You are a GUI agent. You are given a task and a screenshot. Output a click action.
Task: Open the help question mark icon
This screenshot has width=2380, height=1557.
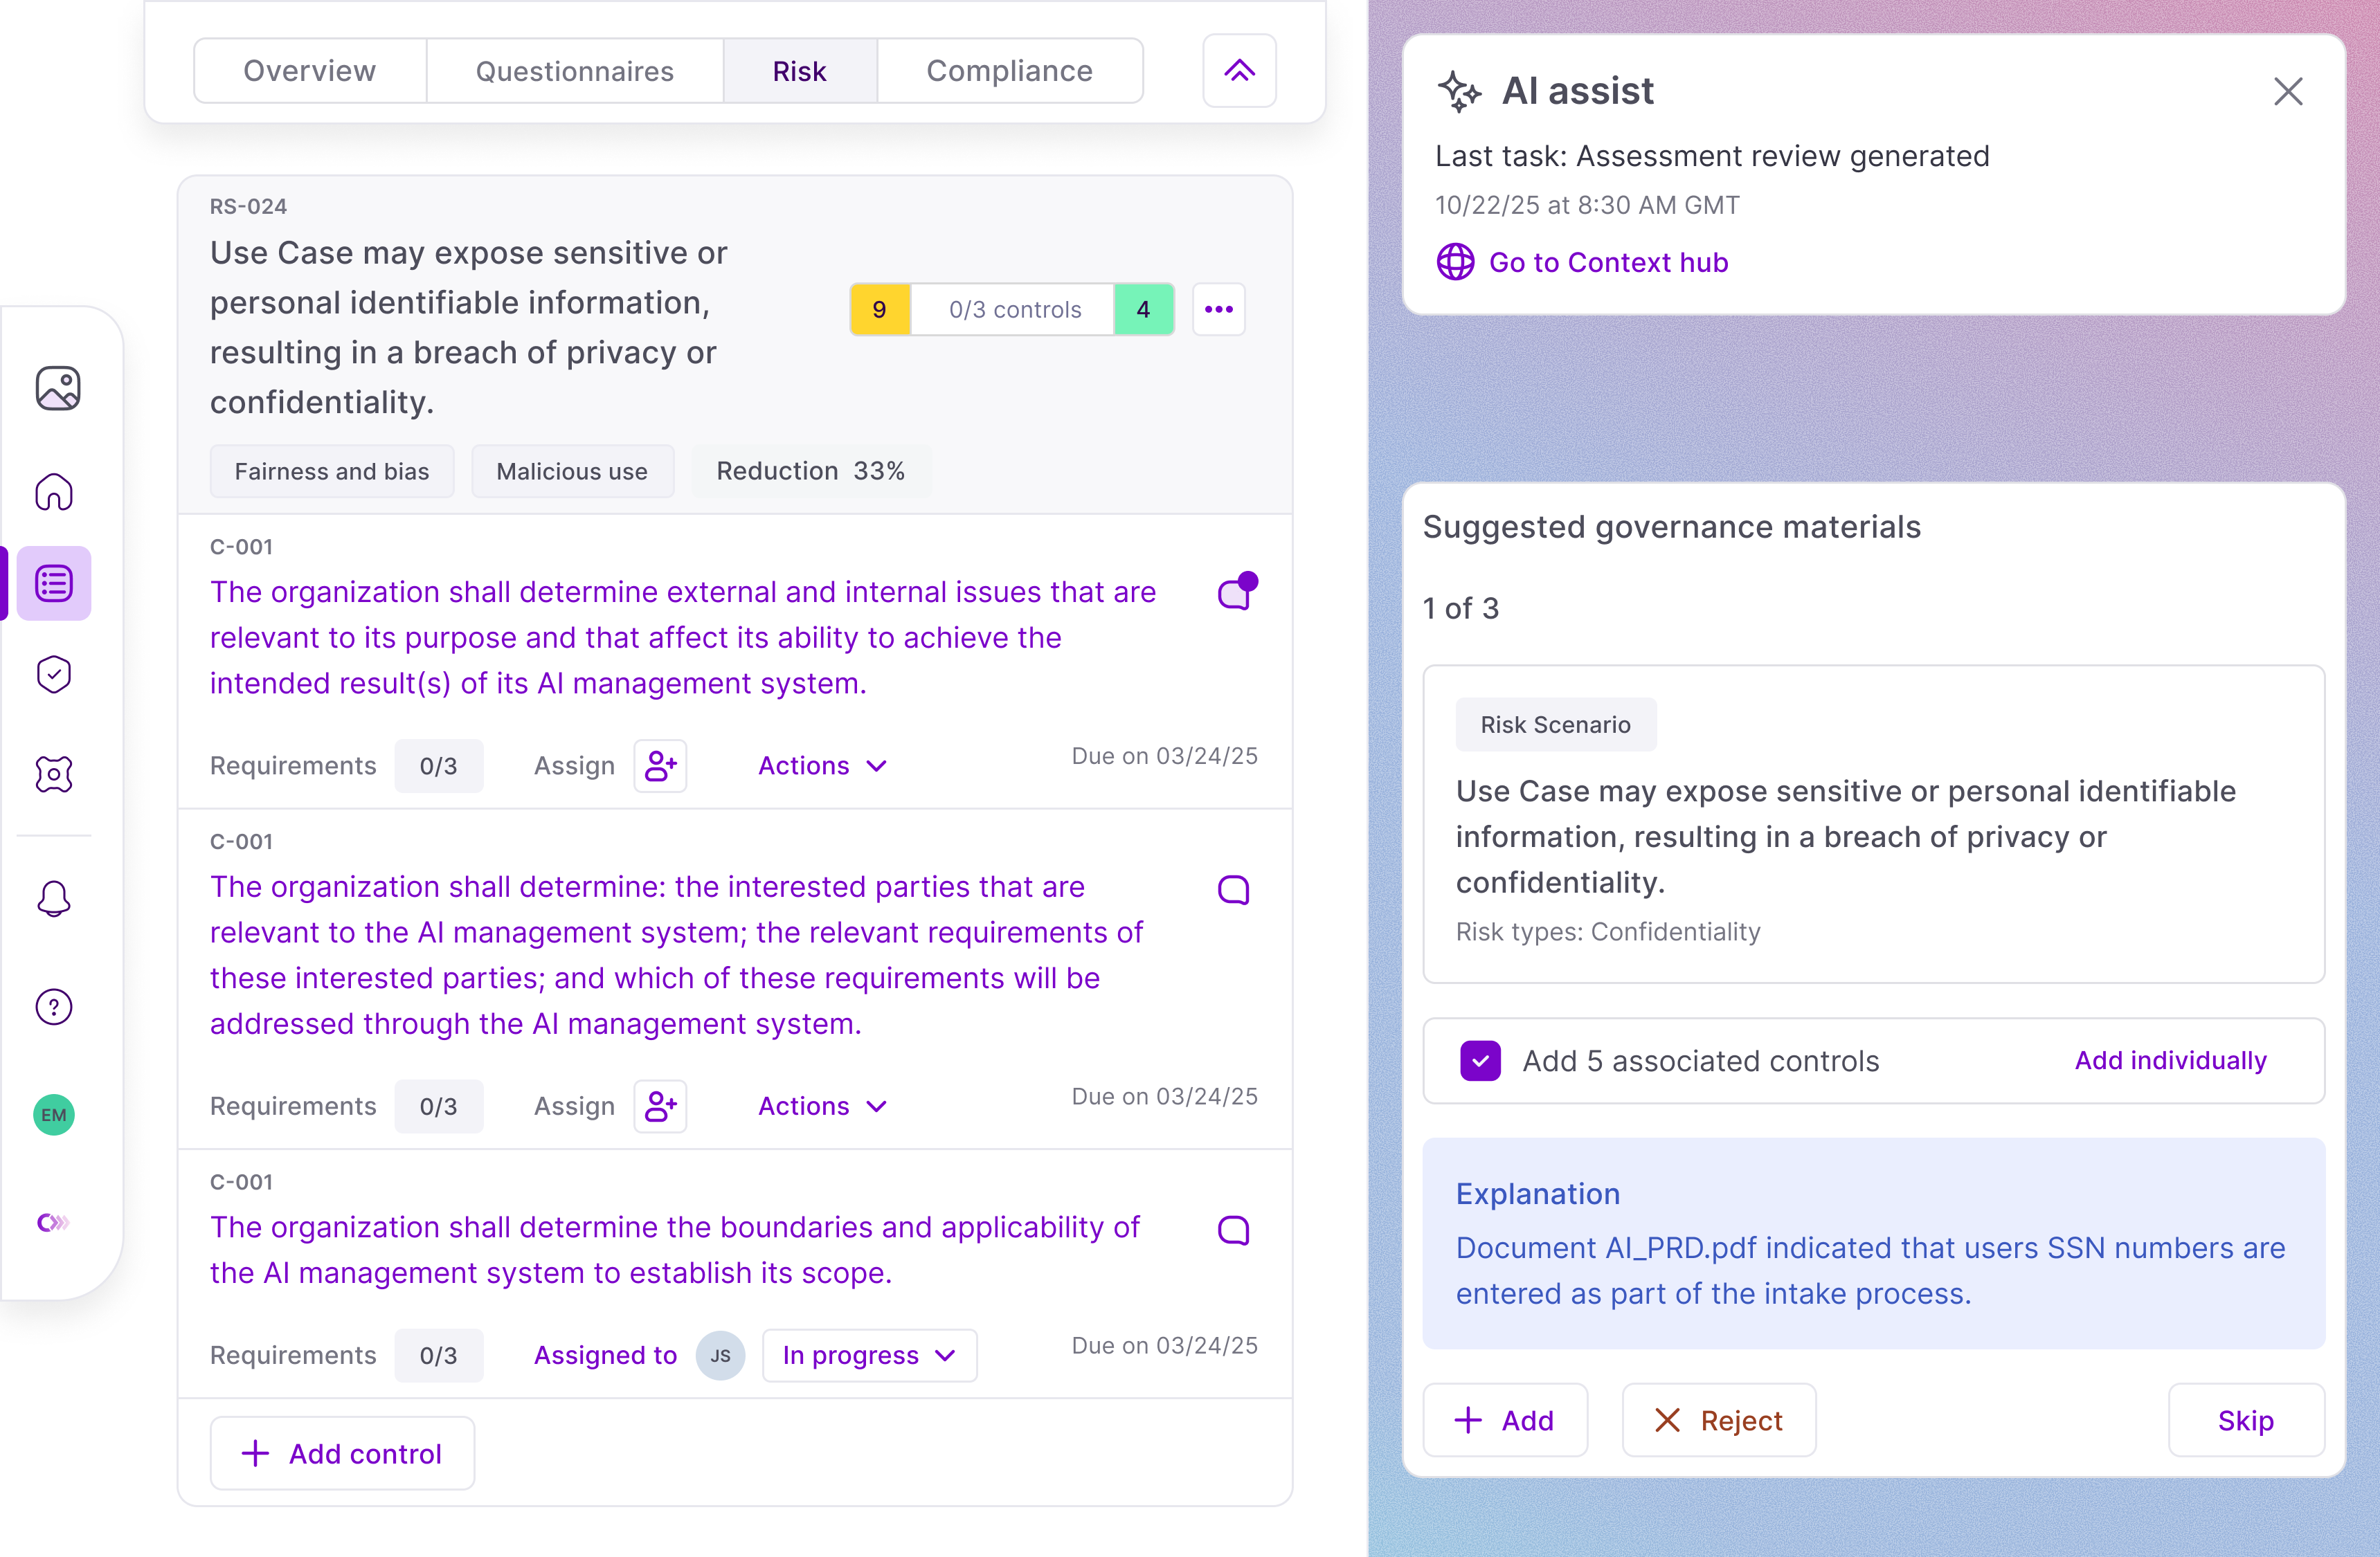54,1006
